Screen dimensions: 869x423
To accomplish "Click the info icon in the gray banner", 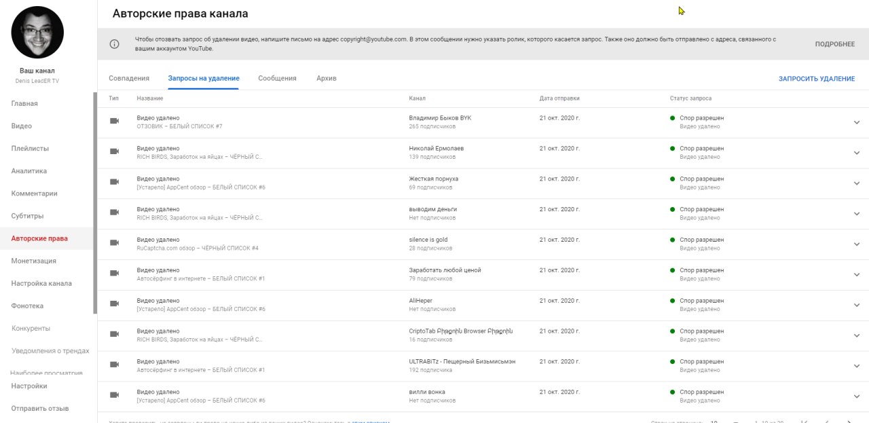I will tap(114, 44).
